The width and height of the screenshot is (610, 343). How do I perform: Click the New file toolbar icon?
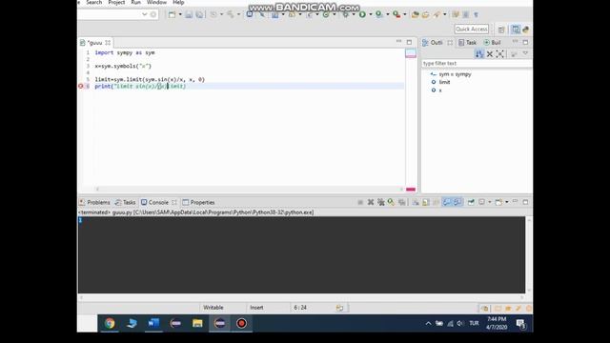coord(172,14)
